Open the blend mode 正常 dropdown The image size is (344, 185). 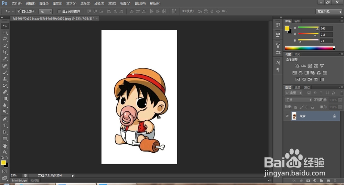298,100
